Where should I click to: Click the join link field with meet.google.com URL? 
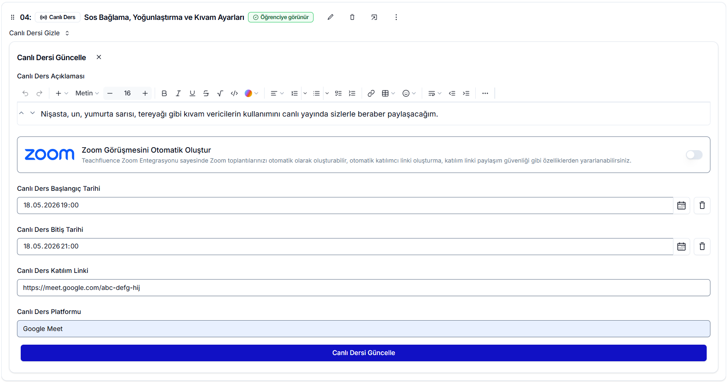click(364, 287)
